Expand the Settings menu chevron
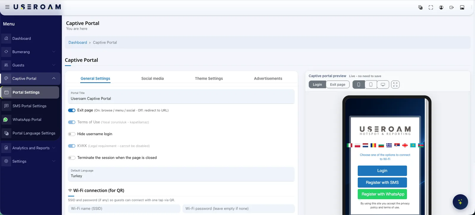The image size is (475, 215). 54,161
